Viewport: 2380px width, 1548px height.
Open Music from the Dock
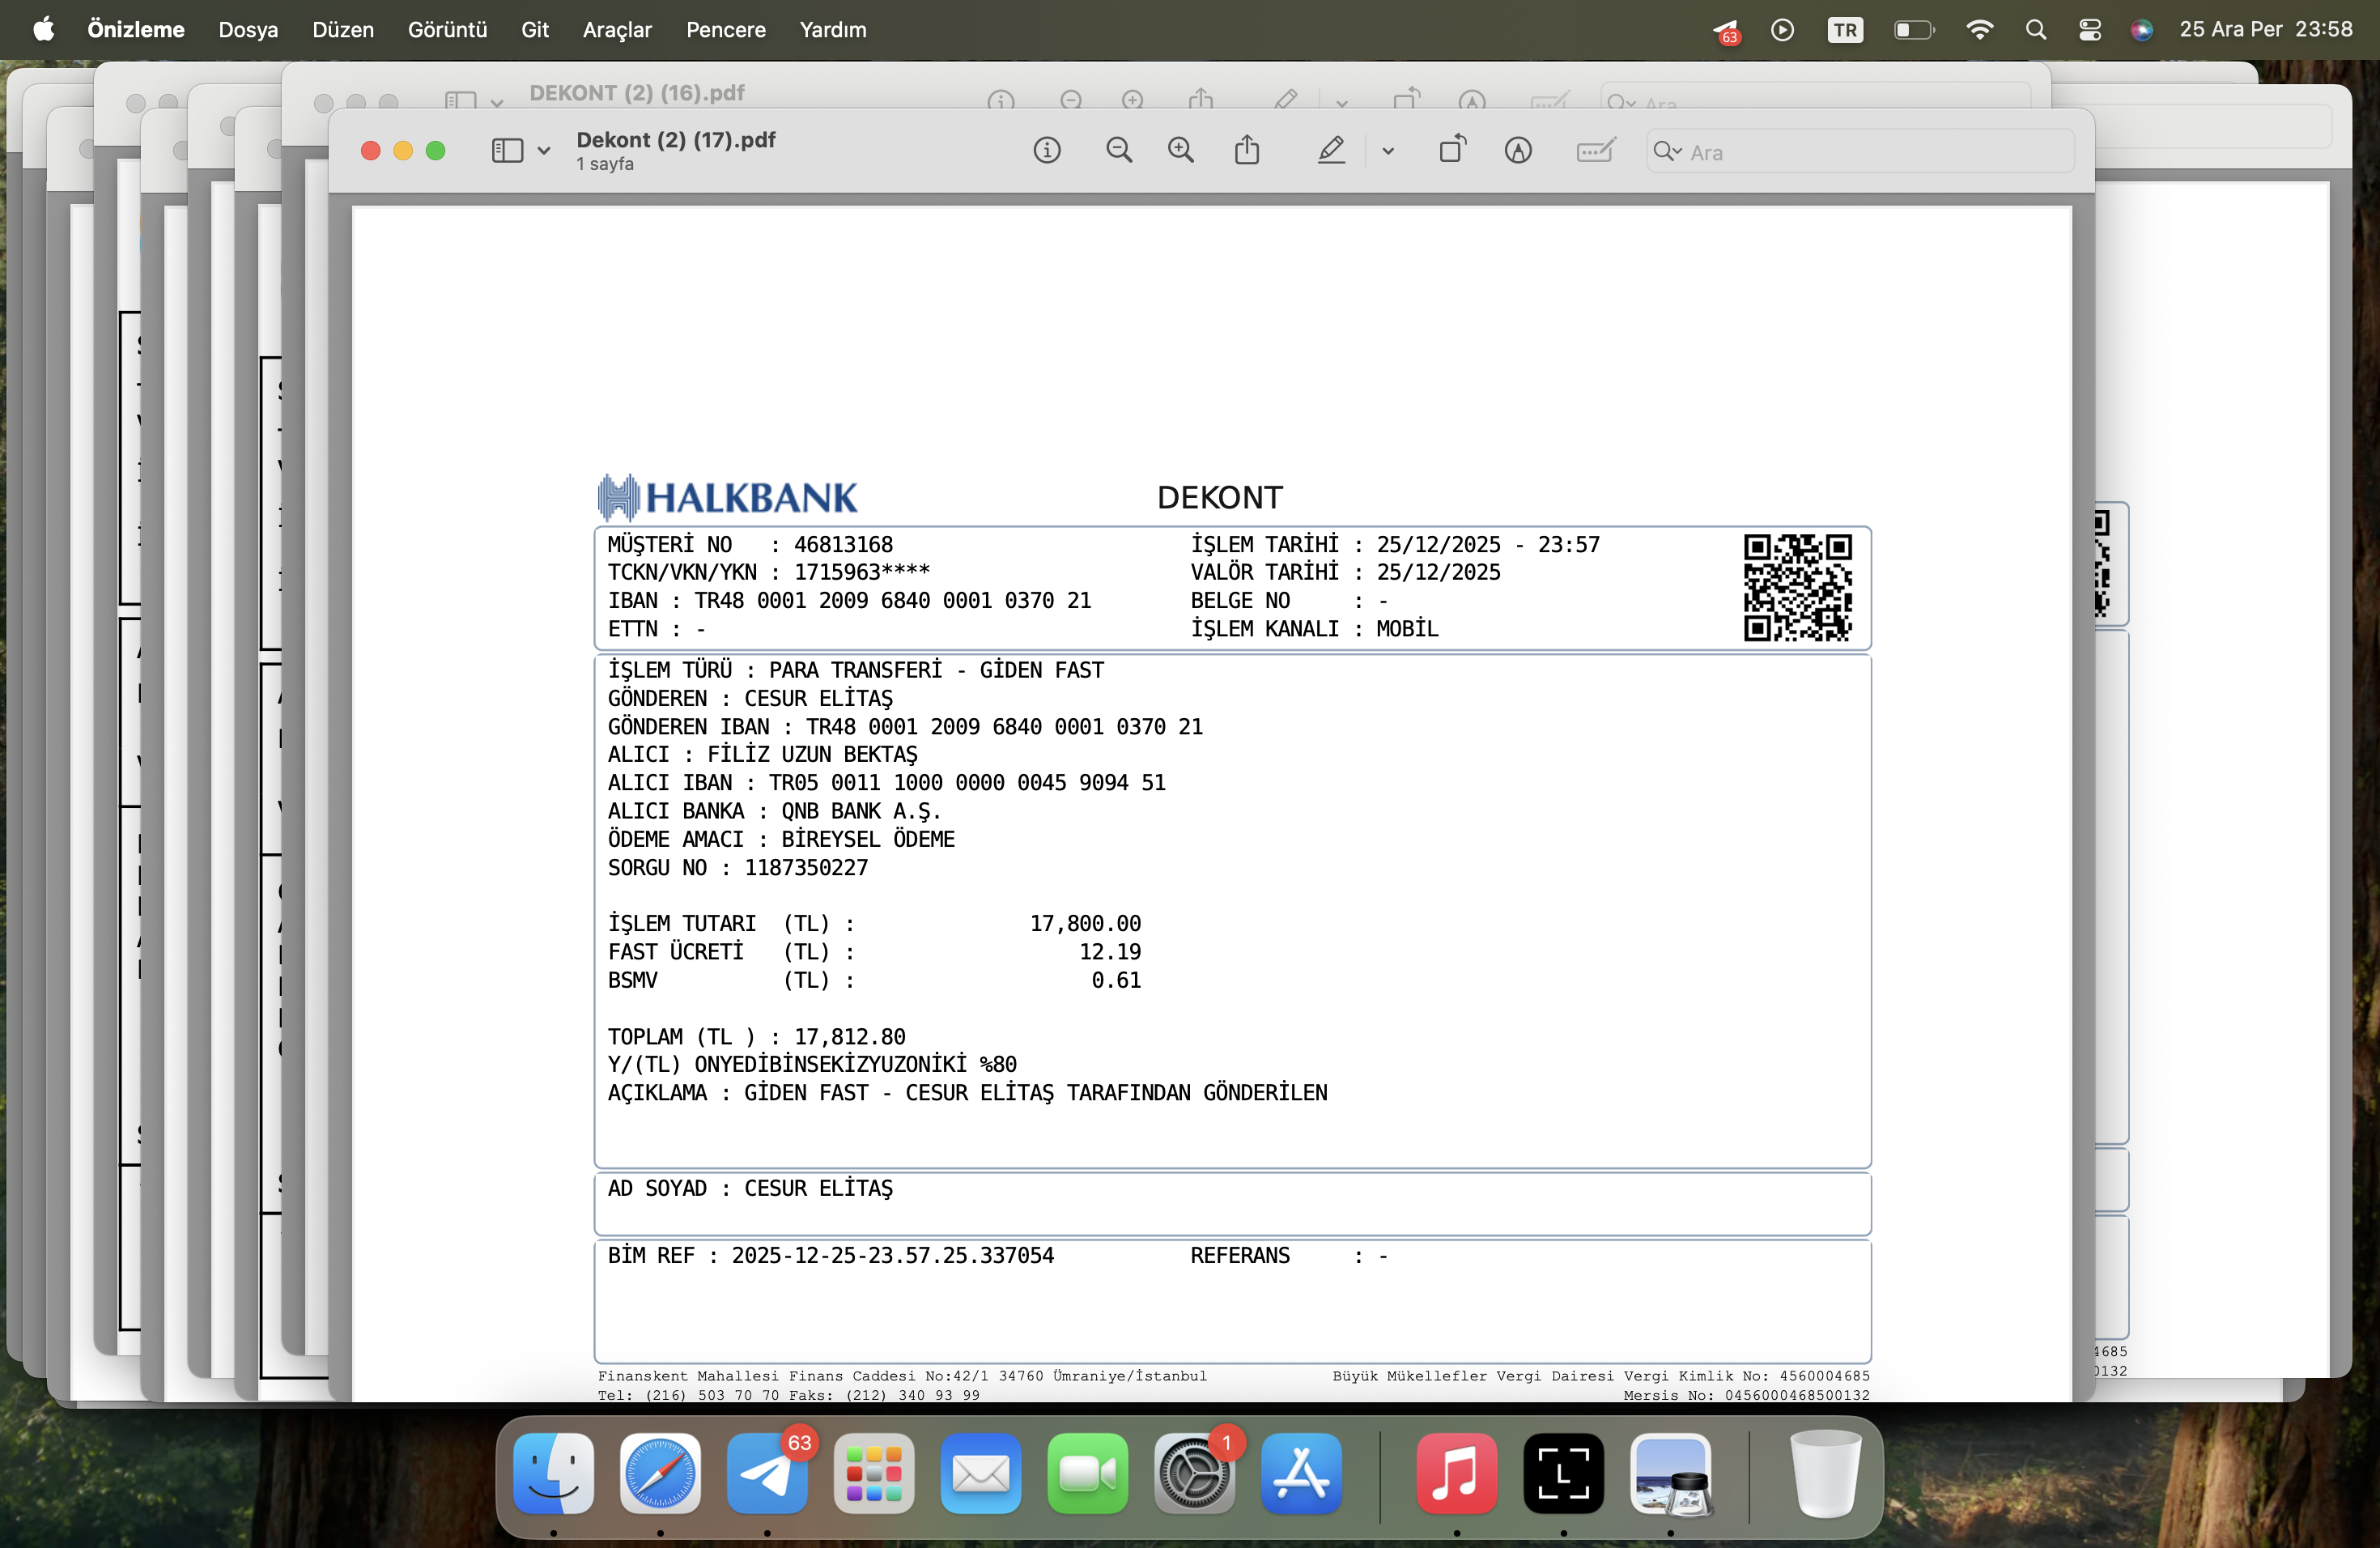[1457, 1473]
